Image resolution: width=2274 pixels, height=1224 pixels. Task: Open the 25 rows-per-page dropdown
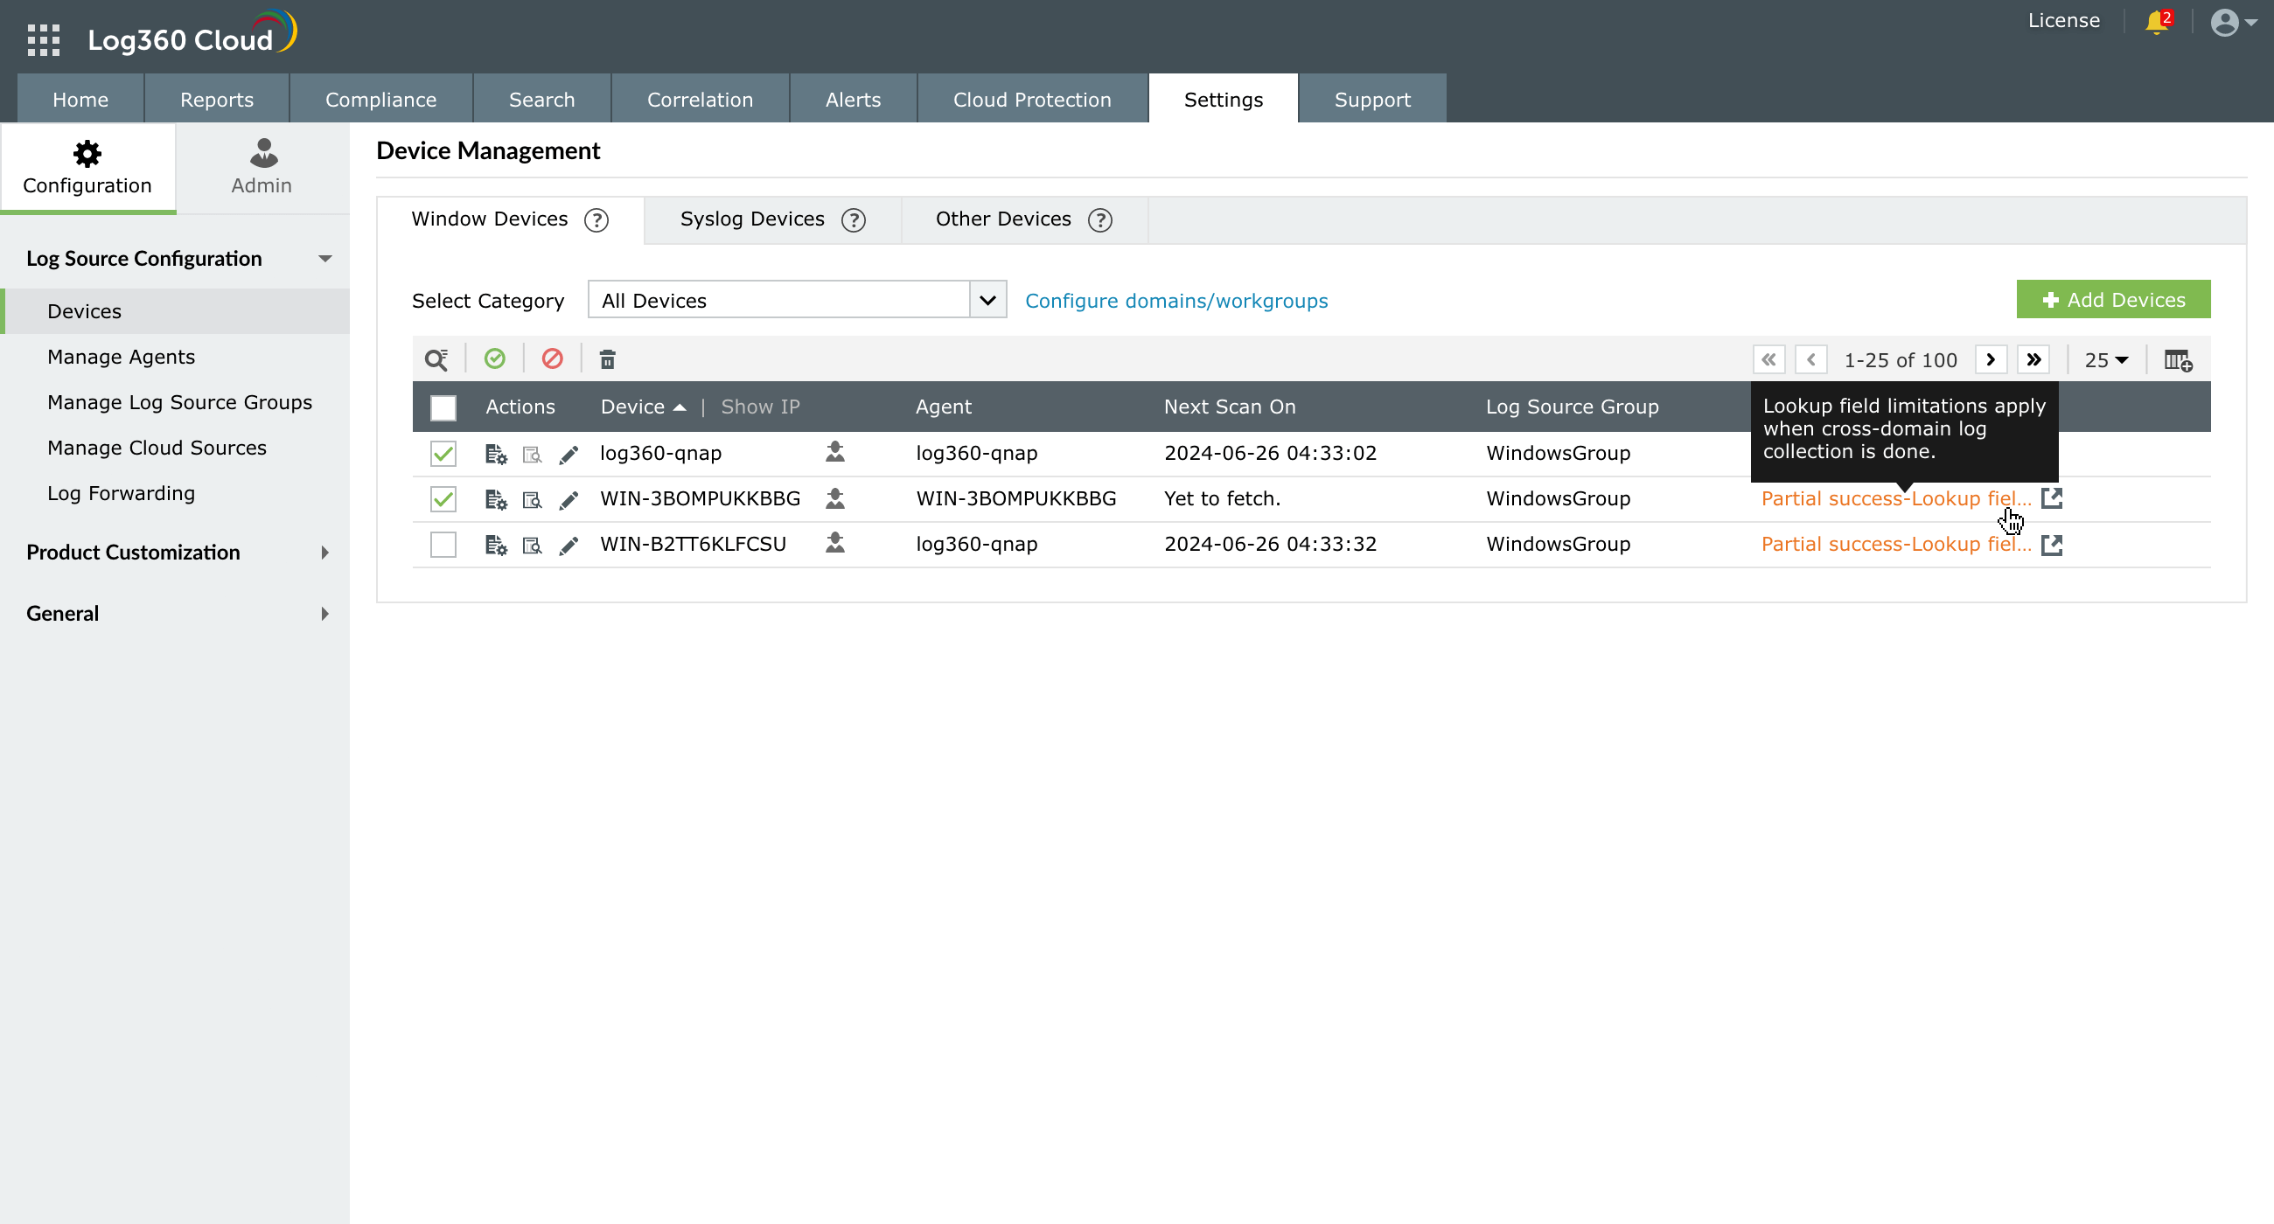pos(2105,360)
